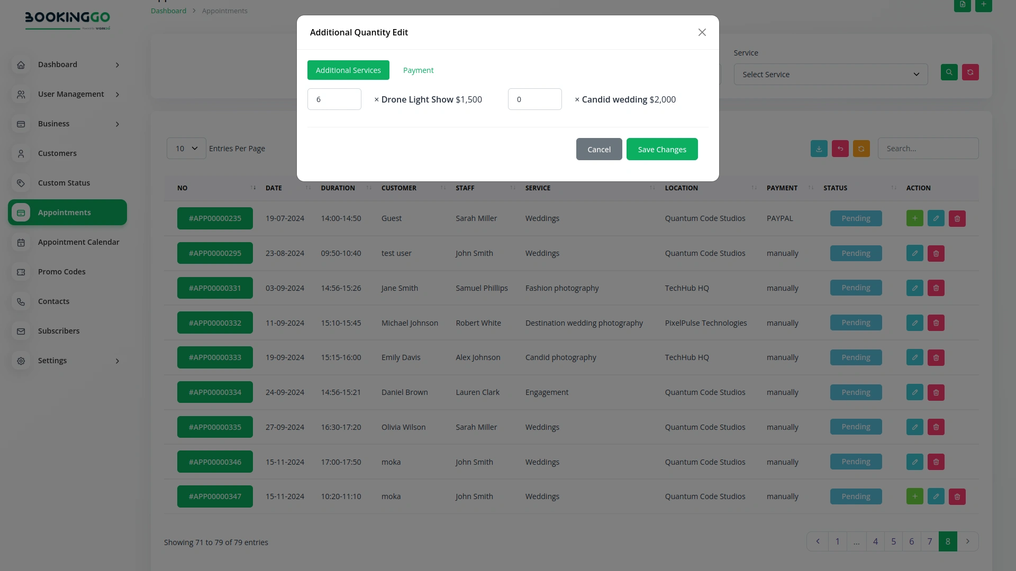Screen dimensions: 1016x571
Task: Click the Save Changes button
Action: pos(662,149)
